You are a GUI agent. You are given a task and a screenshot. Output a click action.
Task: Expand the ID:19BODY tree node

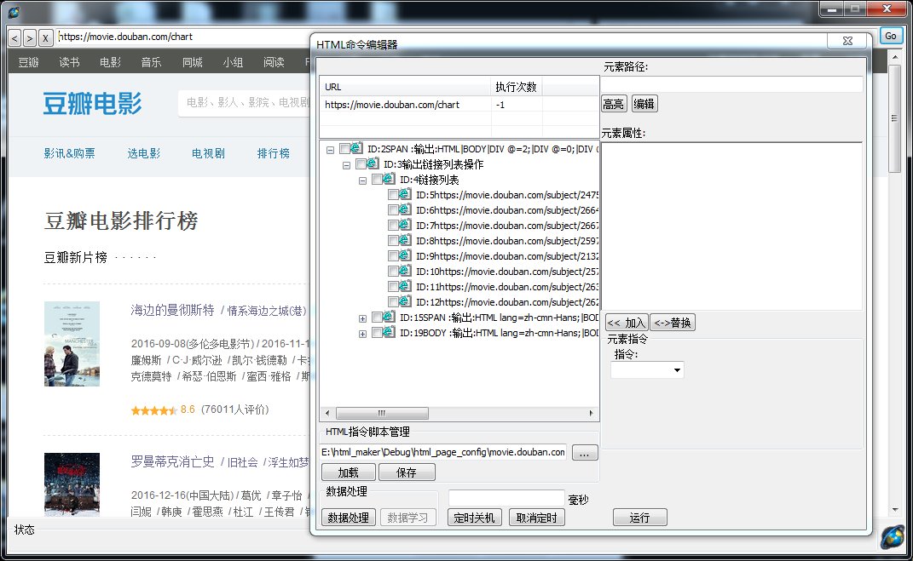click(x=362, y=334)
